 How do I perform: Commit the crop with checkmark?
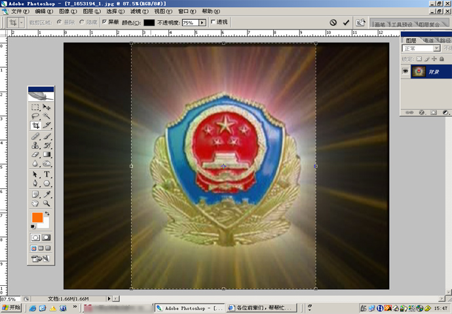(346, 22)
